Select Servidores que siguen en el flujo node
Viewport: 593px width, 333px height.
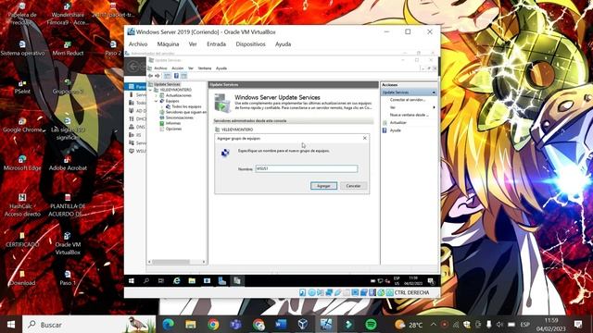point(186,112)
